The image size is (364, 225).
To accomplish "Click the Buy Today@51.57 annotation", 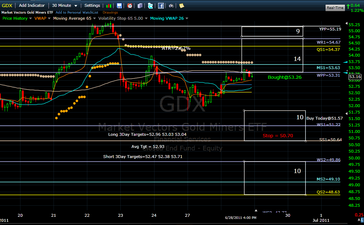I will click(324, 118).
